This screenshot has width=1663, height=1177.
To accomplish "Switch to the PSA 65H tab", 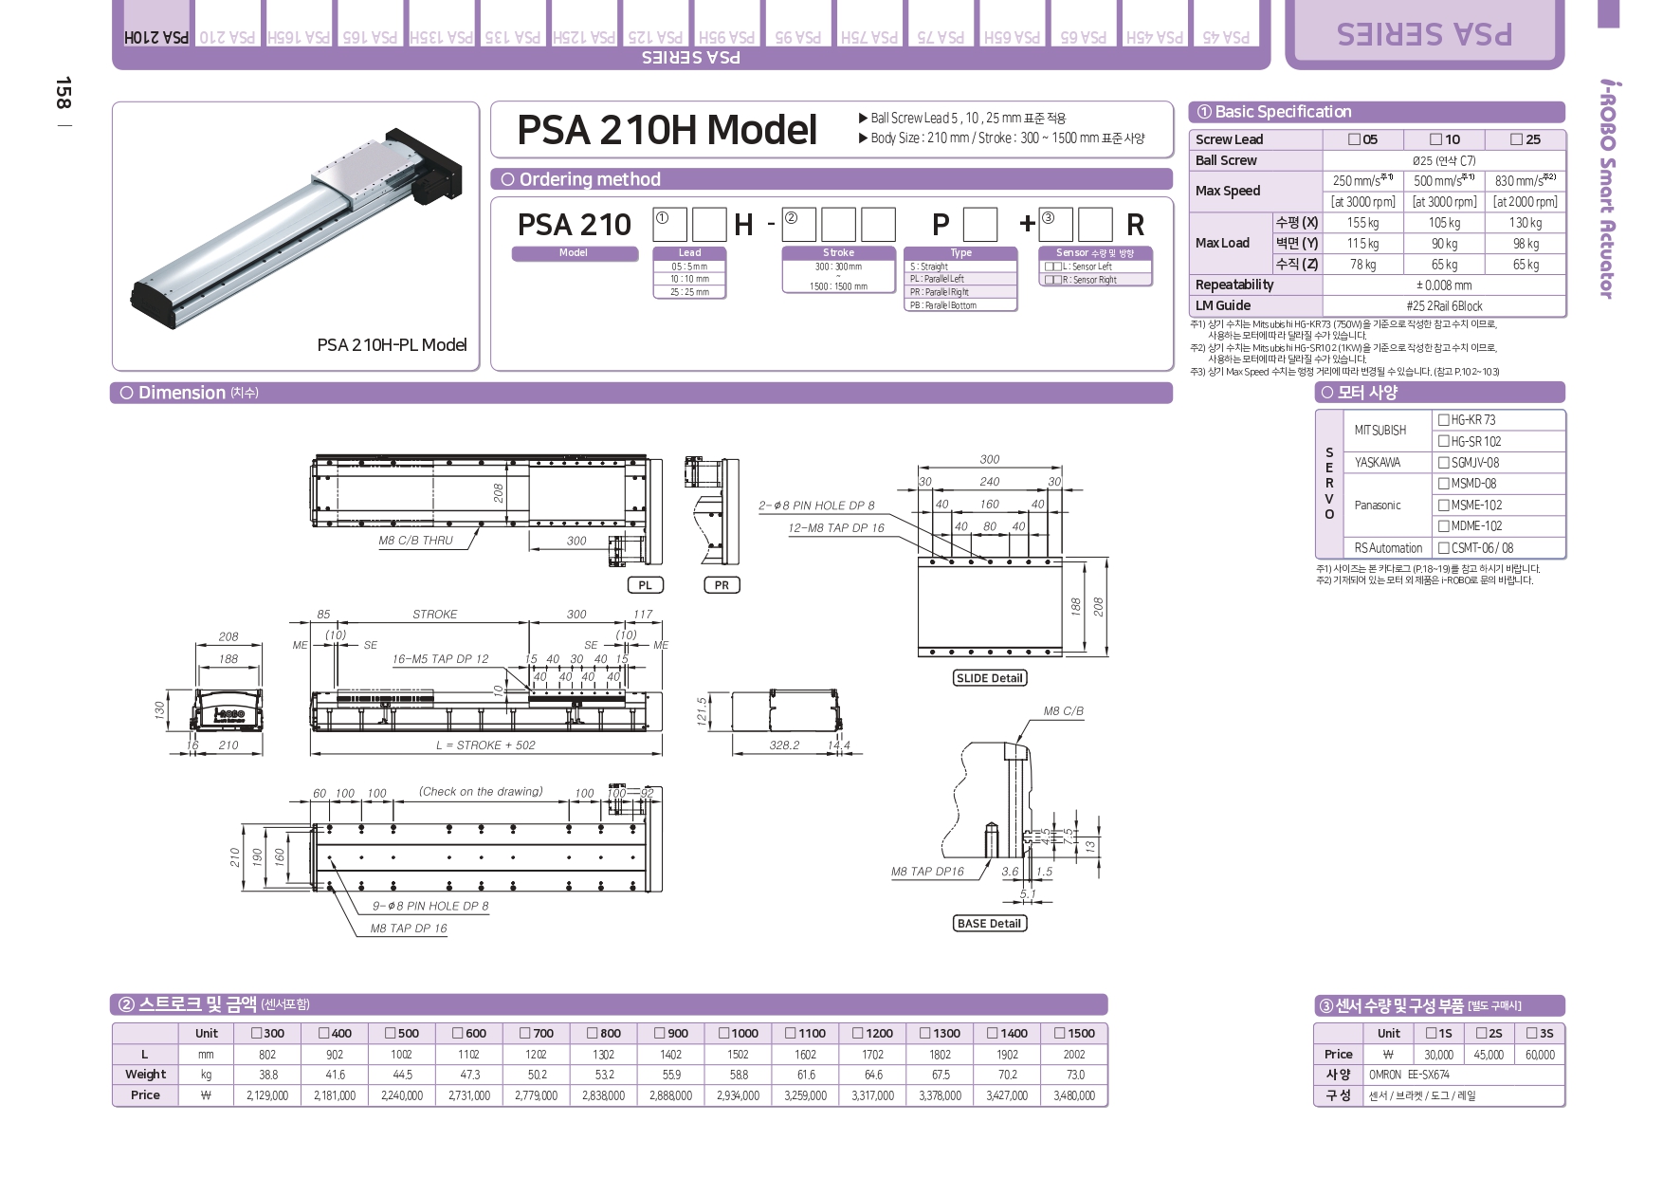I will tap(1012, 25).
